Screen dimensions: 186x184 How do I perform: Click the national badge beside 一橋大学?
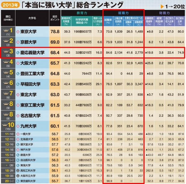coord(18,134)
